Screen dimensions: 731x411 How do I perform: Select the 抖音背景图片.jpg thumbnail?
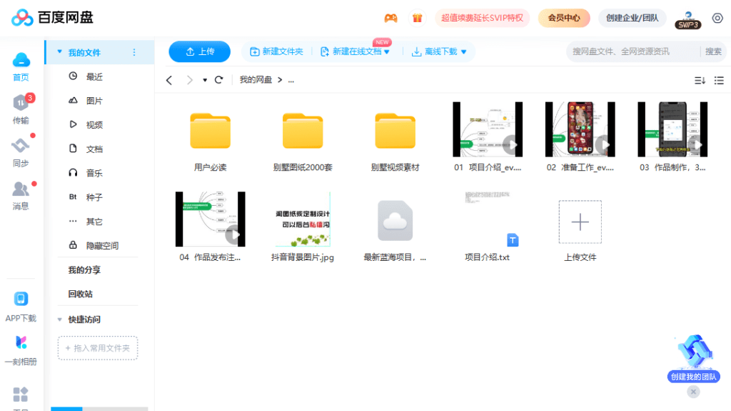pos(303,219)
